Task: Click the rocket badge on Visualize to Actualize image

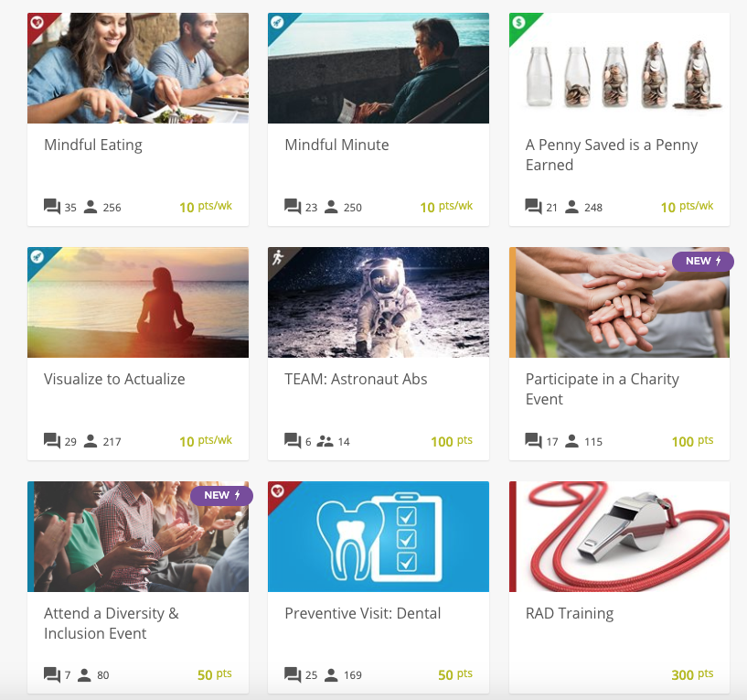Action: click(37, 256)
